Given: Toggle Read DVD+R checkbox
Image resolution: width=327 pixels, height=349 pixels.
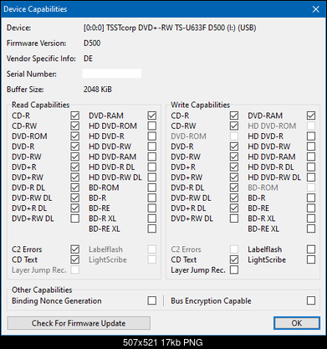Looking at the screenshot, I should (75, 167).
